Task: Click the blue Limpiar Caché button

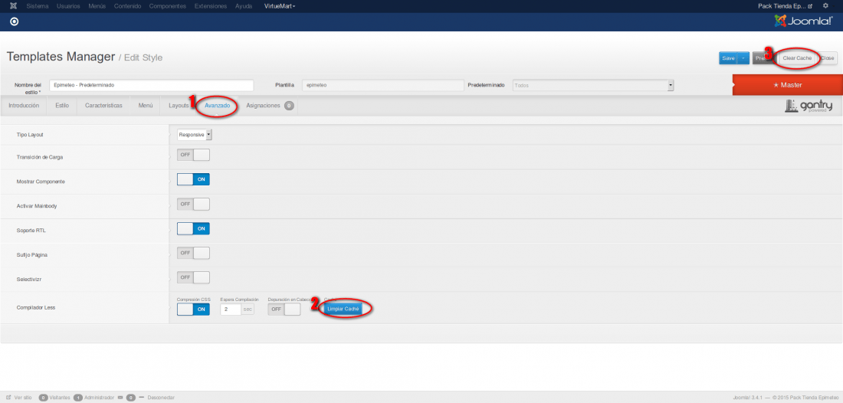Action: click(x=343, y=309)
